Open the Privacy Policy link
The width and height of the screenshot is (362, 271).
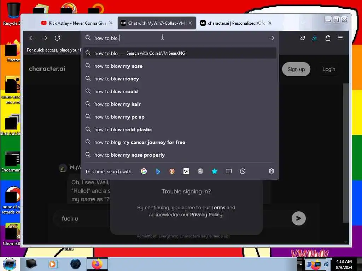coord(206,215)
